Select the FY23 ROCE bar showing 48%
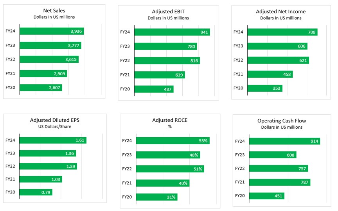 click(168, 155)
